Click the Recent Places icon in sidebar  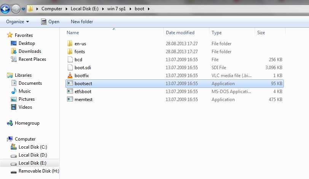click(x=14, y=59)
